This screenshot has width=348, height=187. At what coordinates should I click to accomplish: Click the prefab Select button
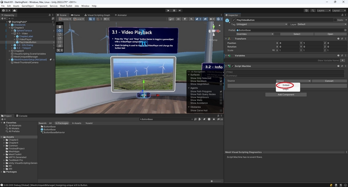pos(297,34)
